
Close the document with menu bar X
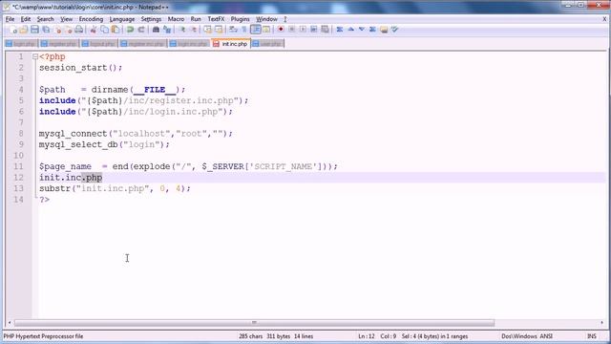(x=604, y=19)
